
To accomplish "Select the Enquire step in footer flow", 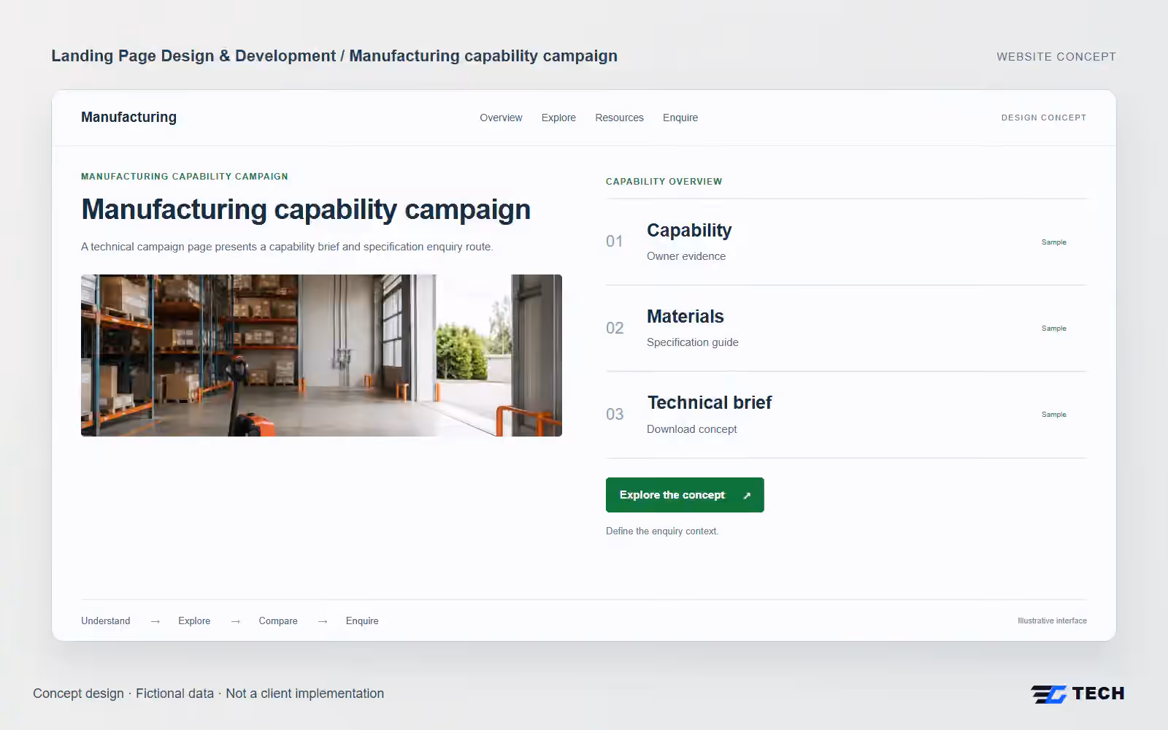I will point(362,621).
